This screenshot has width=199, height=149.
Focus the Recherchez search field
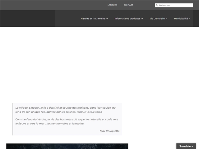coord(175,5)
